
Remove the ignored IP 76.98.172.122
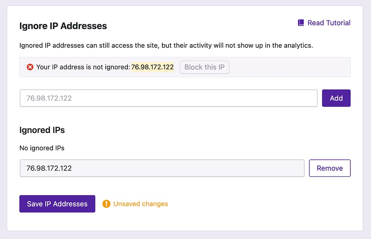[x=329, y=168]
